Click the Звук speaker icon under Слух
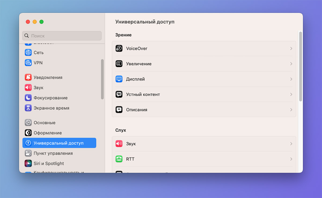 pos(119,144)
